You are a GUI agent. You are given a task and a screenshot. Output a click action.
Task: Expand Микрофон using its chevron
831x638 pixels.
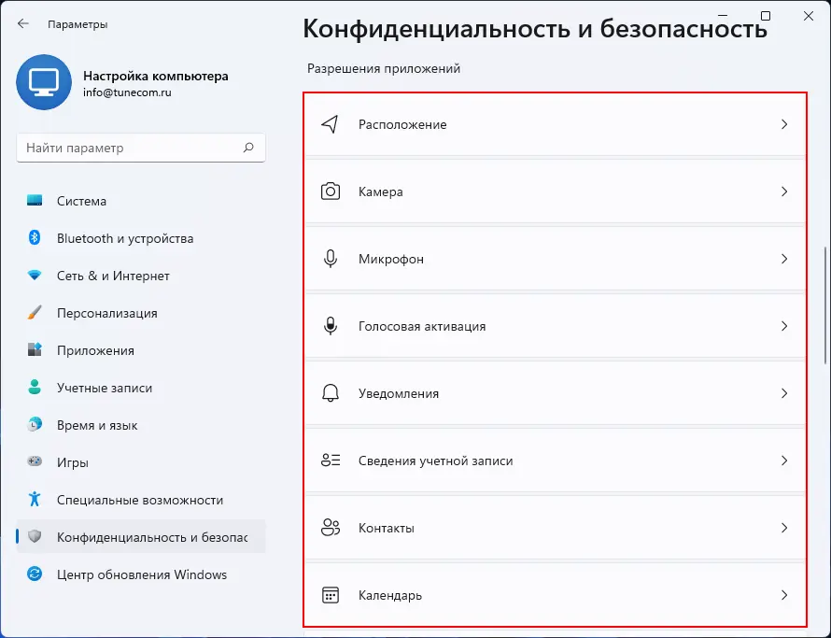click(784, 259)
